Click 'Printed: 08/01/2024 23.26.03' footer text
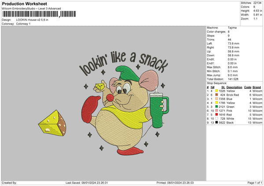The width and height of the screenshot is (264, 186). [x=175, y=182]
